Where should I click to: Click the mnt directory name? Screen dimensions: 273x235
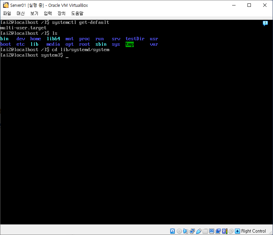point(69,39)
